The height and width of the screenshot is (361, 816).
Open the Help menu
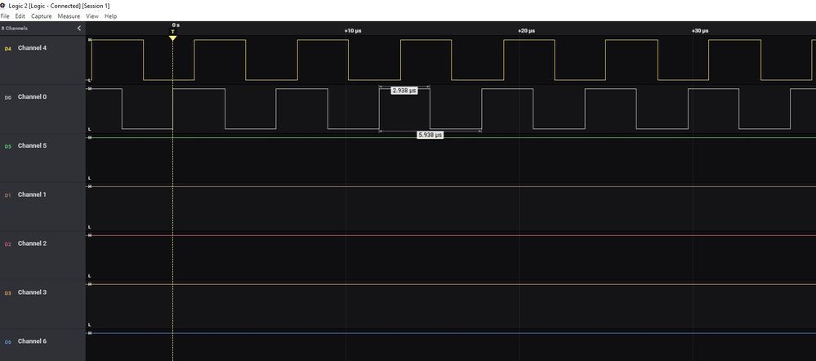point(110,16)
